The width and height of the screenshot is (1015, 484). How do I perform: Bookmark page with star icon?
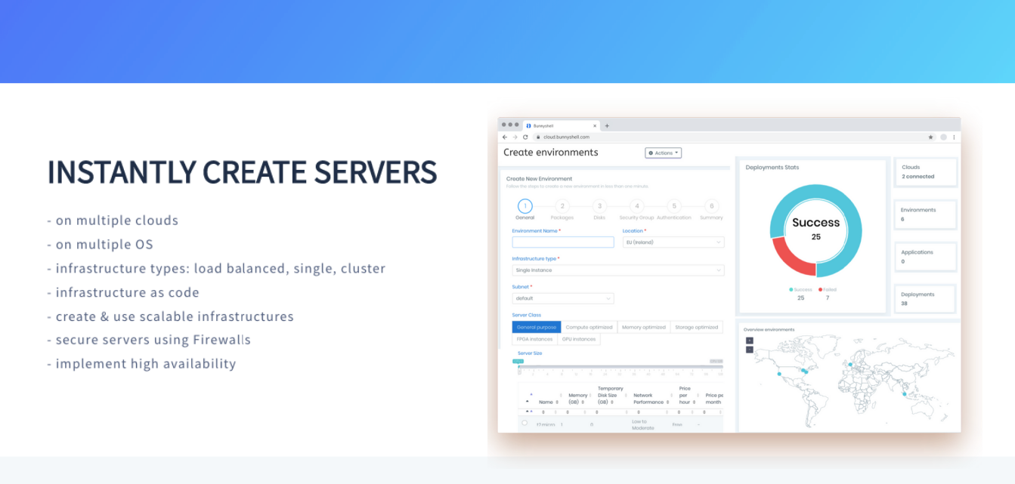931,137
